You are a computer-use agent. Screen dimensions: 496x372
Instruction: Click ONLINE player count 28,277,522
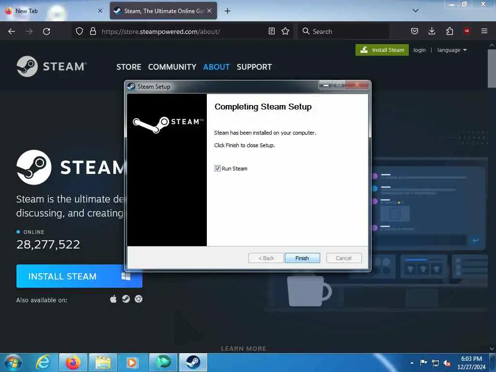[x=48, y=244]
